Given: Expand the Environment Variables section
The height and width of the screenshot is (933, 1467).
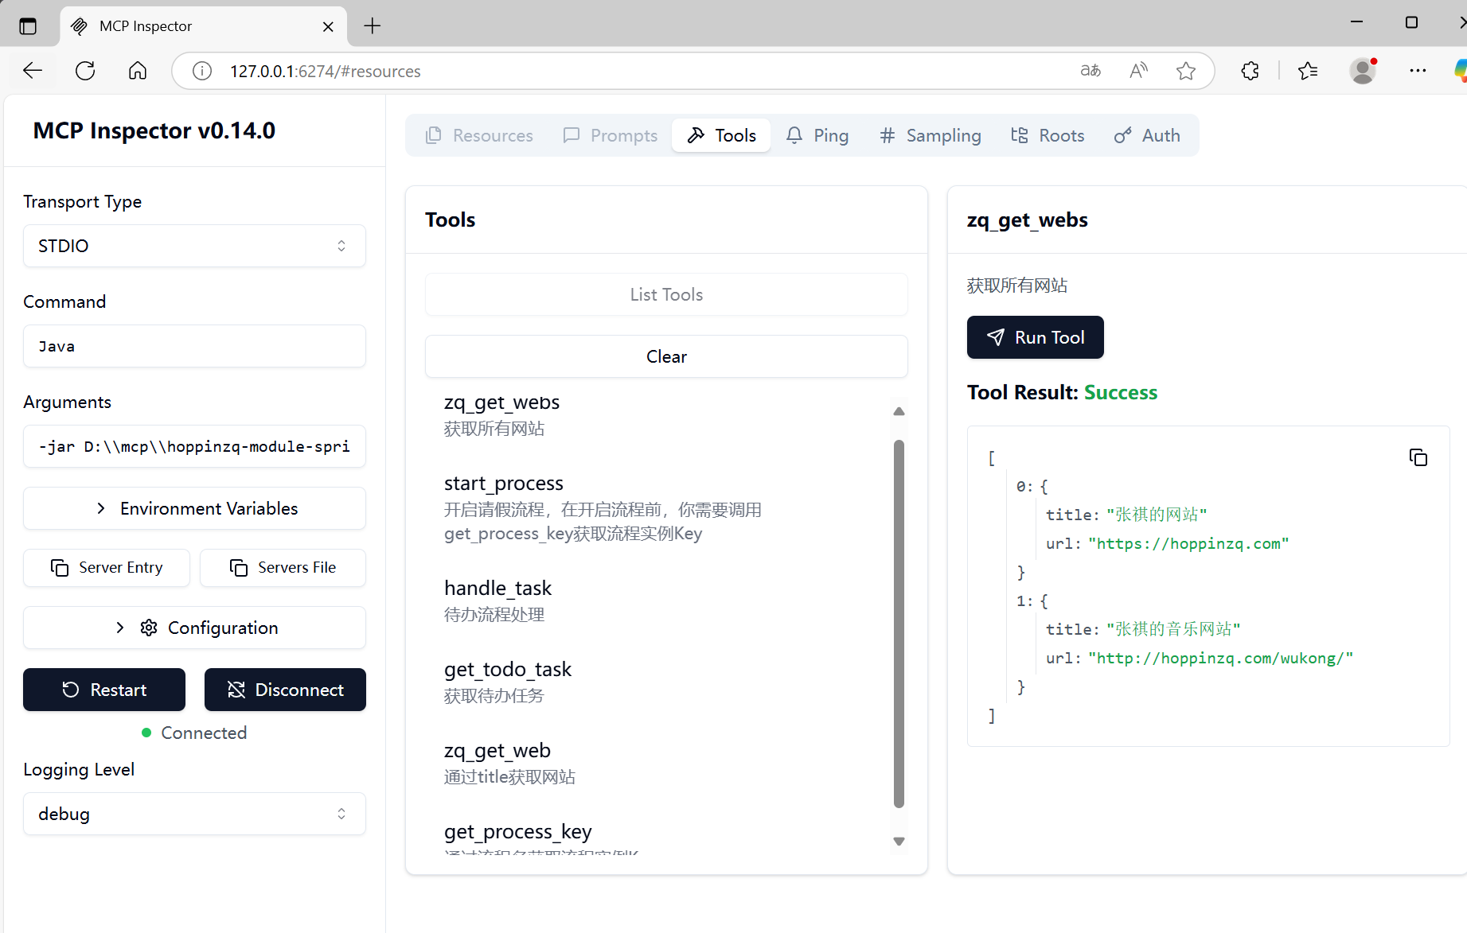Looking at the screenshot, I should 194,508.
